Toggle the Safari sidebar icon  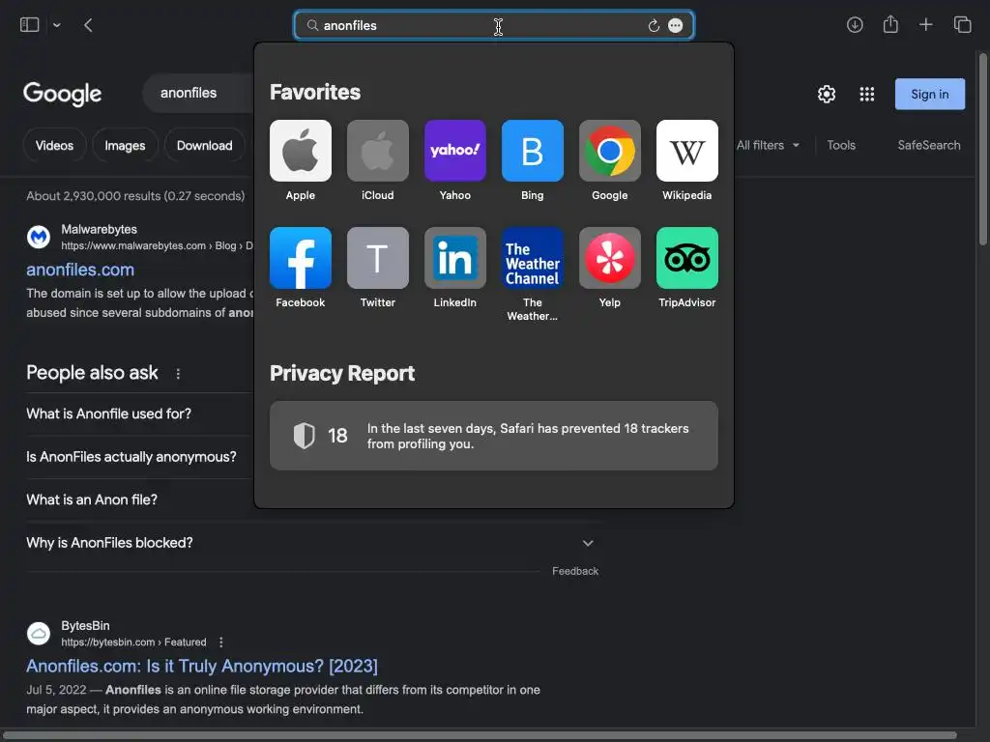[x=29, y=25]
